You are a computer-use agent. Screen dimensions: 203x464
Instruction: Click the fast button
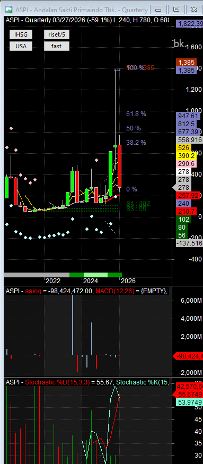point(57,46)
